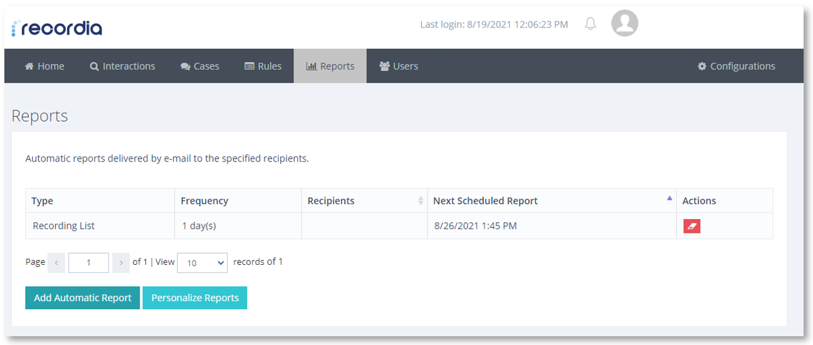The height and width of the screenshot is (345, 813).
Task: Focus the page number input field
Action: point(88,263)
